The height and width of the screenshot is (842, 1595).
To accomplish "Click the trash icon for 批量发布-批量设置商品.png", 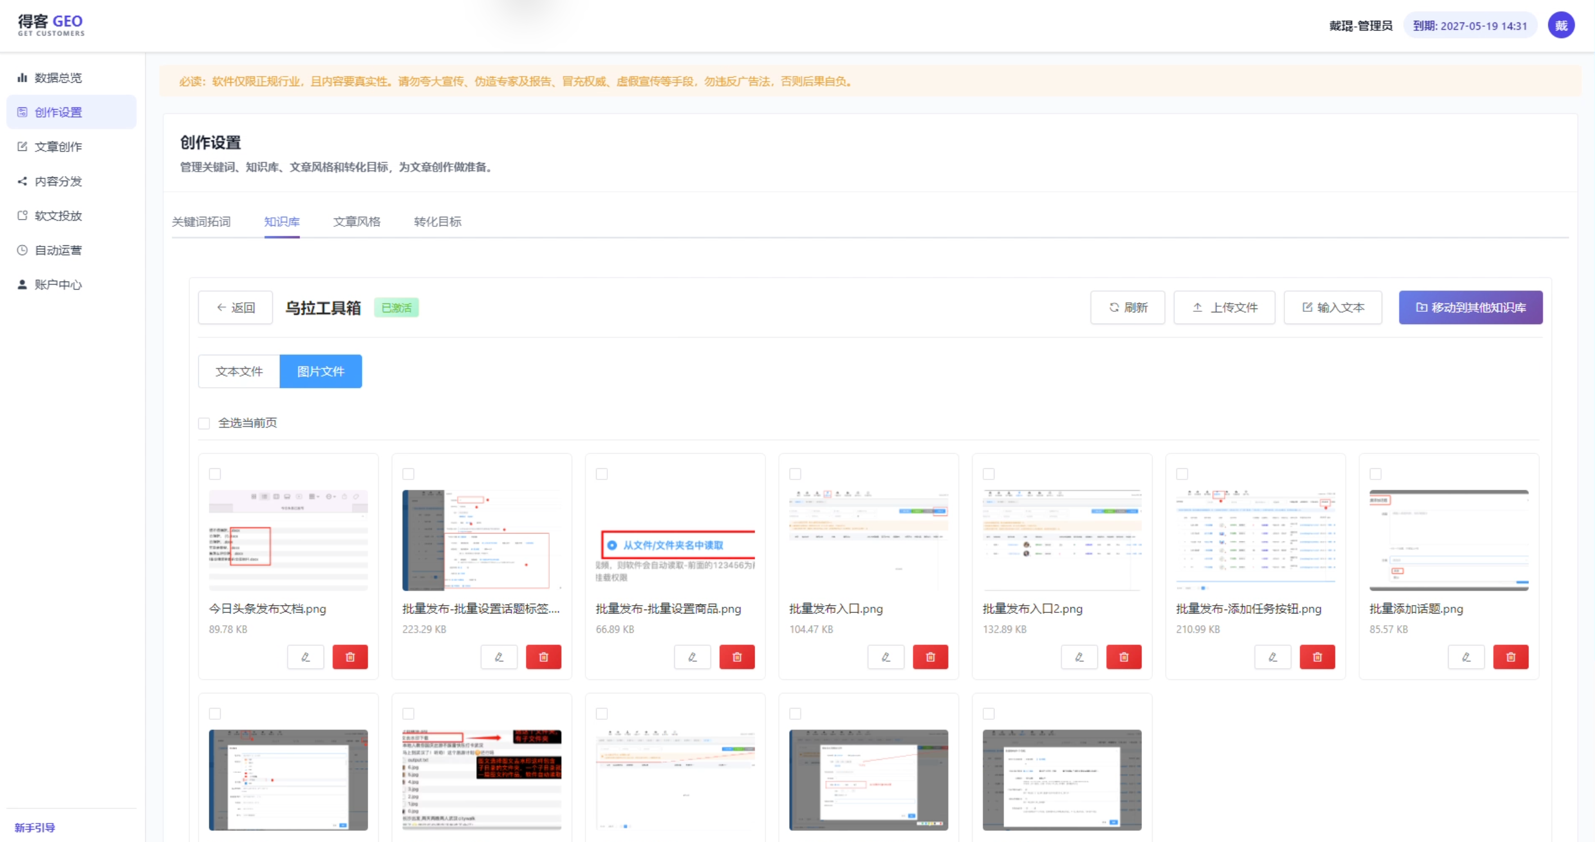I will coord(737,657).
